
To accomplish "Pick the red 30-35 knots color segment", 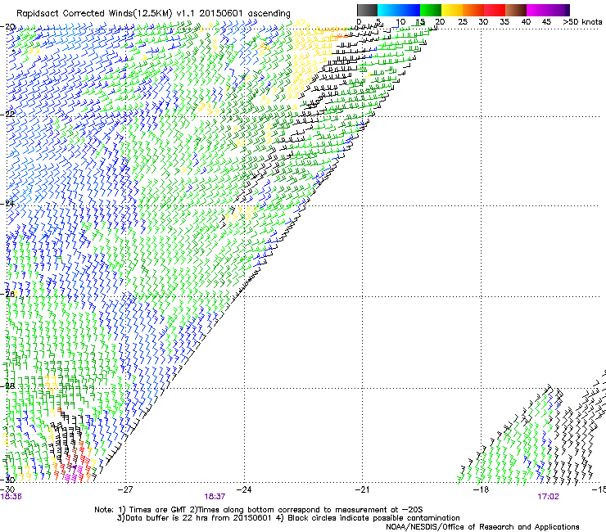I will tap(495, 10).
